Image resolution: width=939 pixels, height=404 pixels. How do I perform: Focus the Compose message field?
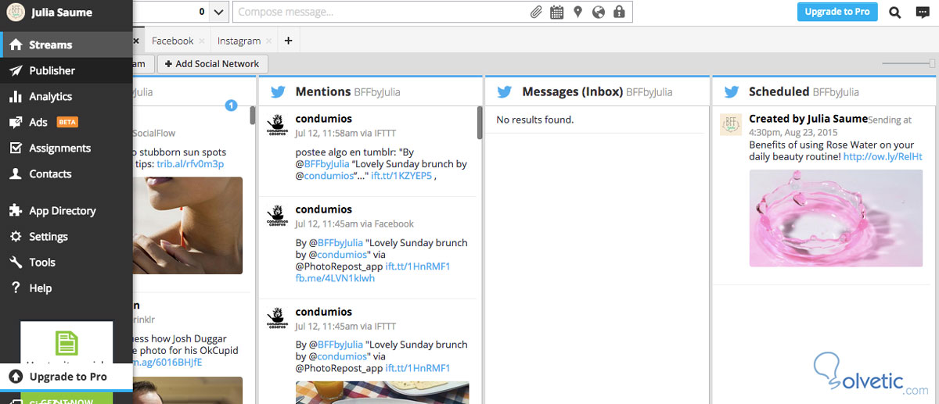coord(380,12)
